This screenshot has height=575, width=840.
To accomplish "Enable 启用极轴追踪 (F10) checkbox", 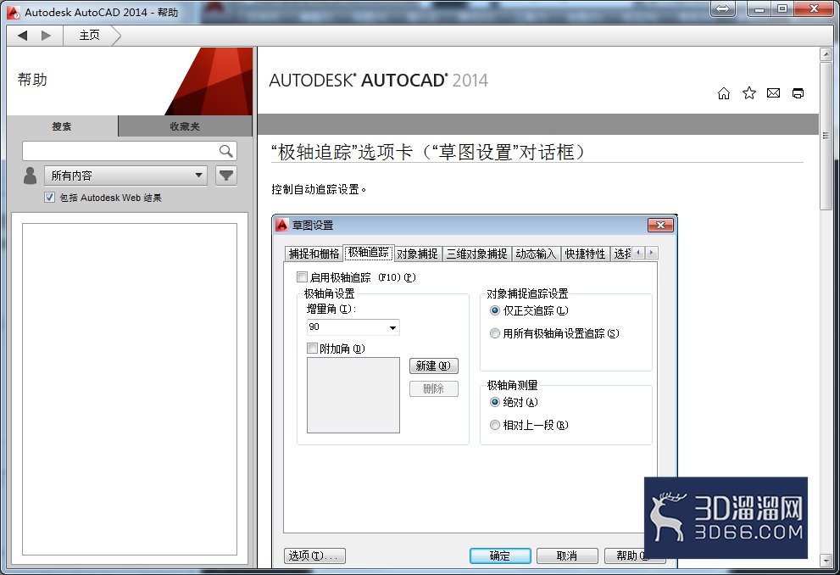I will pyautogui.click(x=302, y=277).
